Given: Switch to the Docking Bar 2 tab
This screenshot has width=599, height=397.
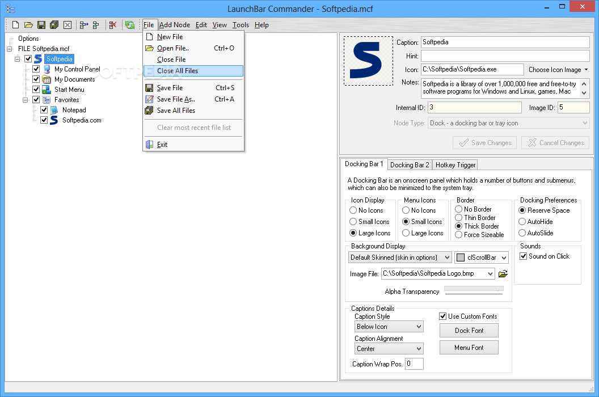Looking at the screenshot, I should [x=410, y=164].
